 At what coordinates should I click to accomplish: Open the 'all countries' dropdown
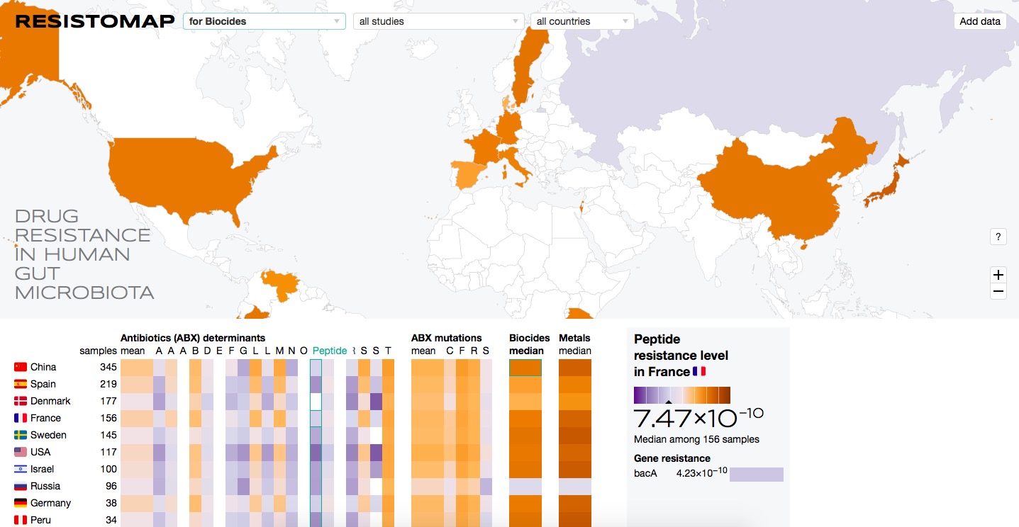(x=582, y=21)
